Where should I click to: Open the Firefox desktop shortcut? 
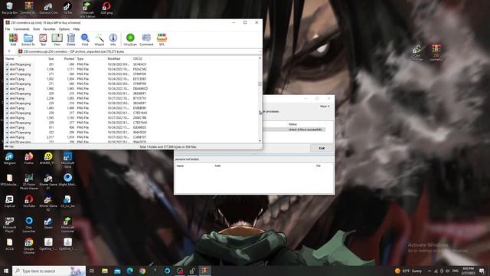click(29, 159)
